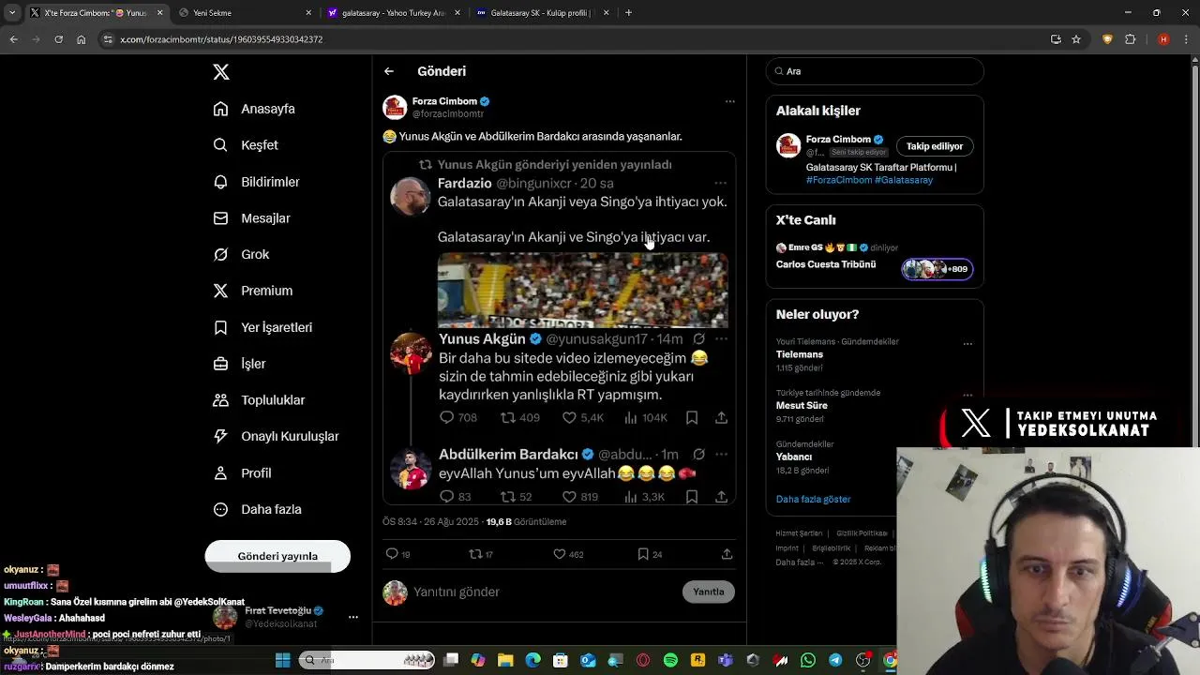Screen dimensions: 1200x675
Task: Open Premium page in sidebar
Action: 252,291
